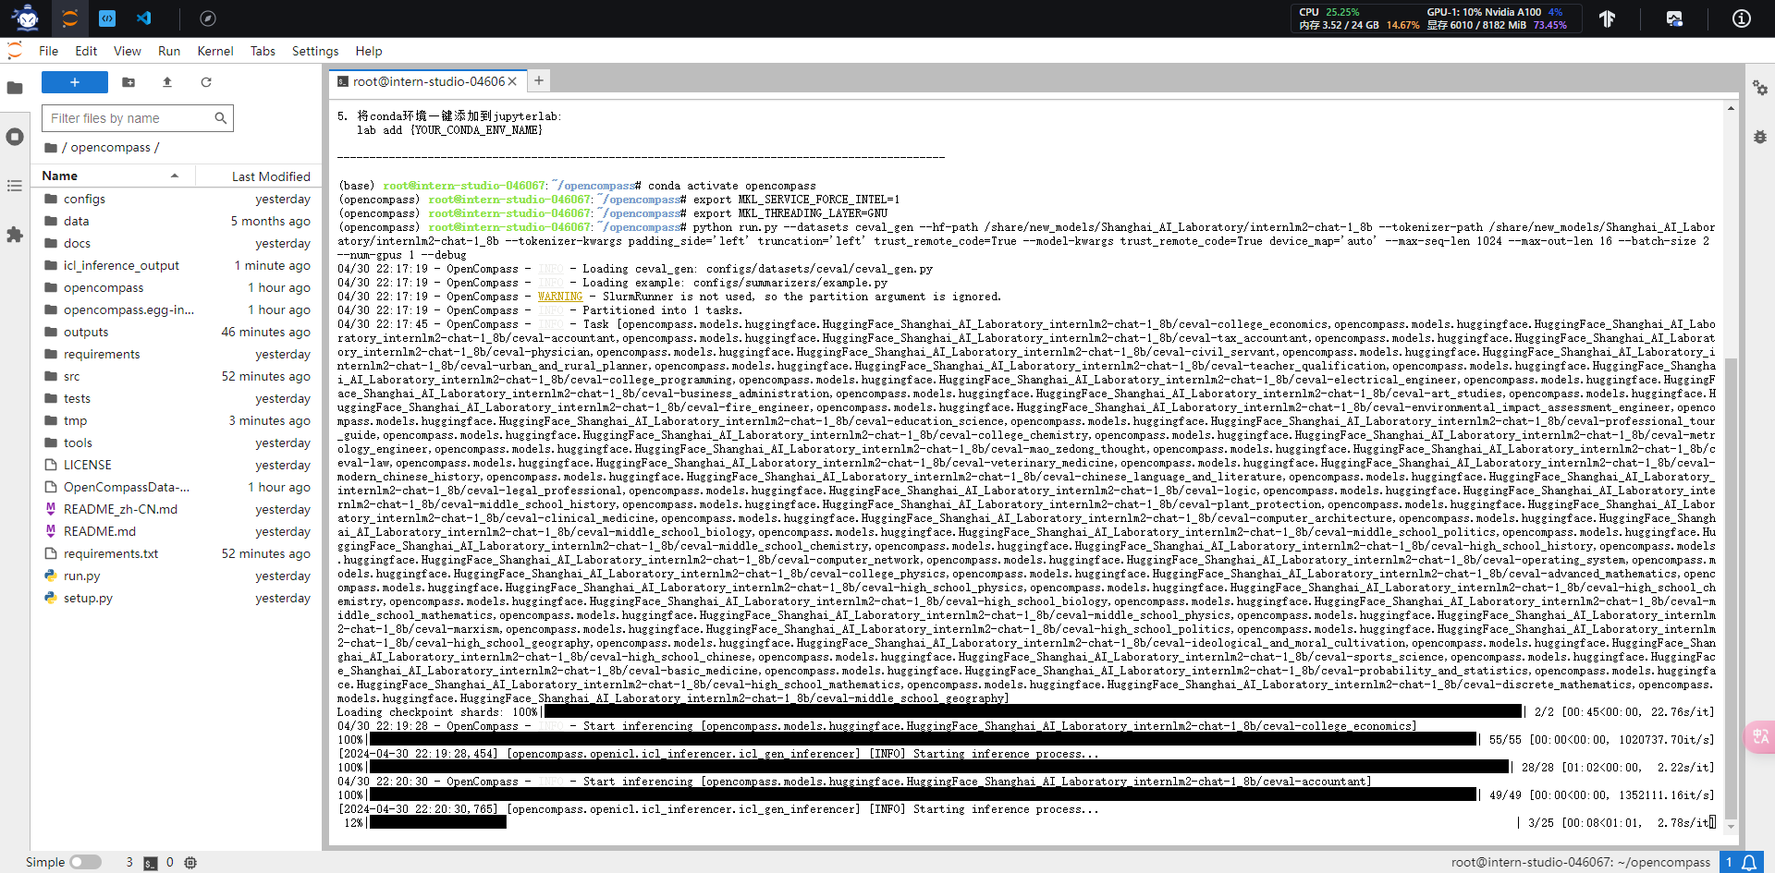
Task: Select the tmp folder
Action: [177, 420]
